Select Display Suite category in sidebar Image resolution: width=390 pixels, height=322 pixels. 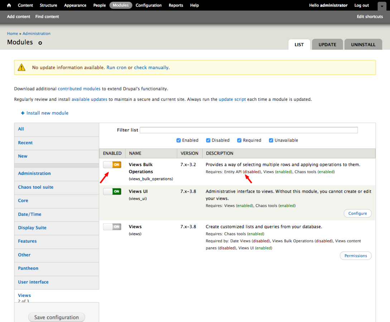pyautogui.click(x=57, y=228)
